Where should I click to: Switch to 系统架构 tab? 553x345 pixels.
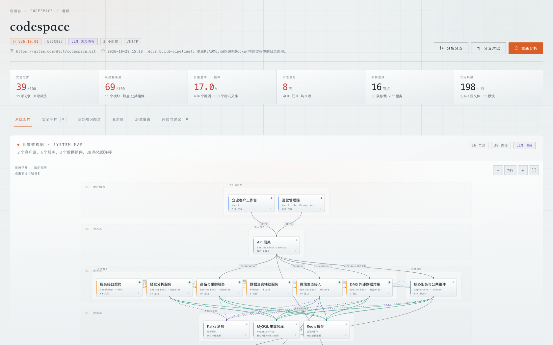[x=23, y=119]
